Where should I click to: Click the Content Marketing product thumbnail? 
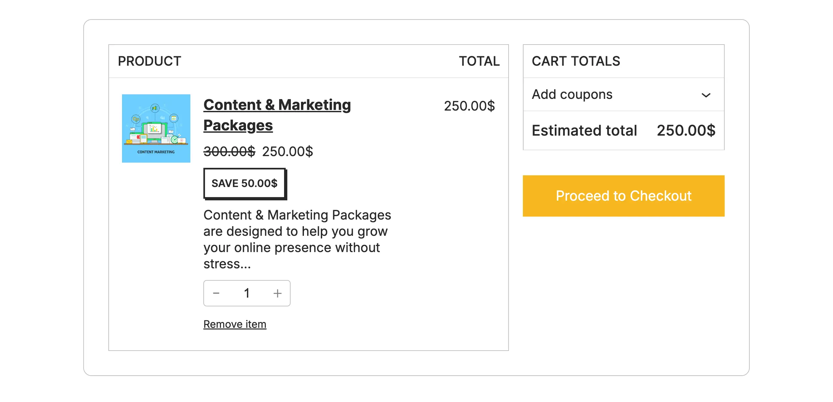coord(156,128)
